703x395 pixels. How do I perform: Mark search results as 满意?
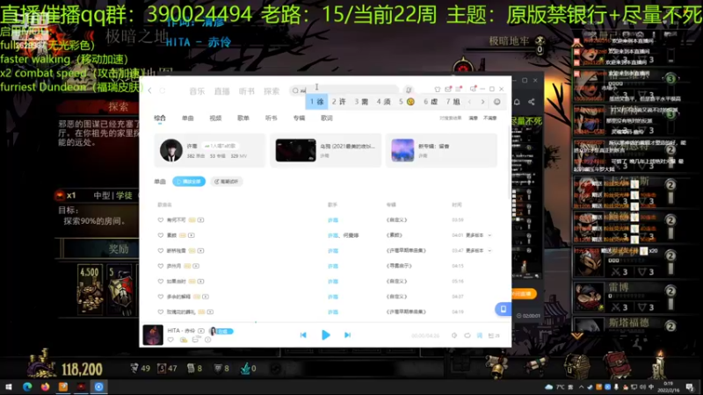tap(473, 118)
